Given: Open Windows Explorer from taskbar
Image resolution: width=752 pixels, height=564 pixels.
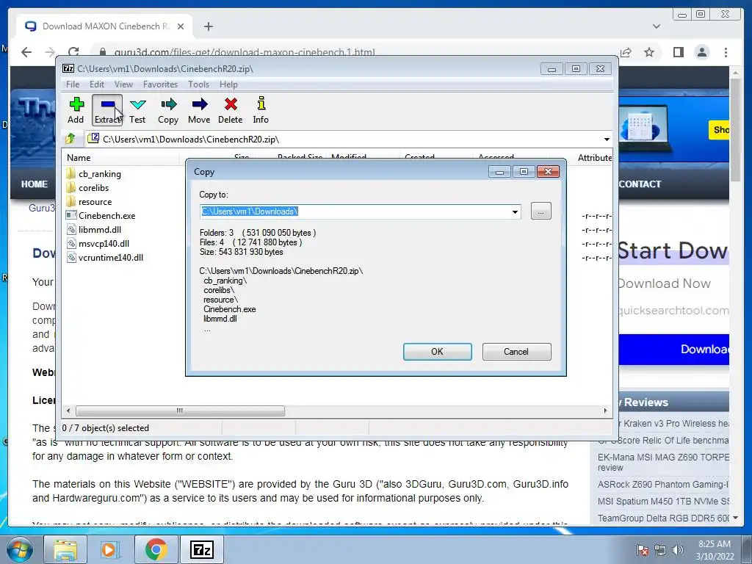Looking at the screenshot, I should click(x=65, y=549).
